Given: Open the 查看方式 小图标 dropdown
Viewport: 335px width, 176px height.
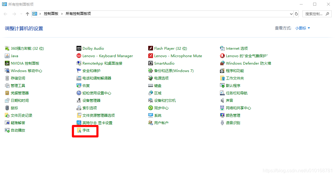Looking at the screenshot, I should [302, 28].
